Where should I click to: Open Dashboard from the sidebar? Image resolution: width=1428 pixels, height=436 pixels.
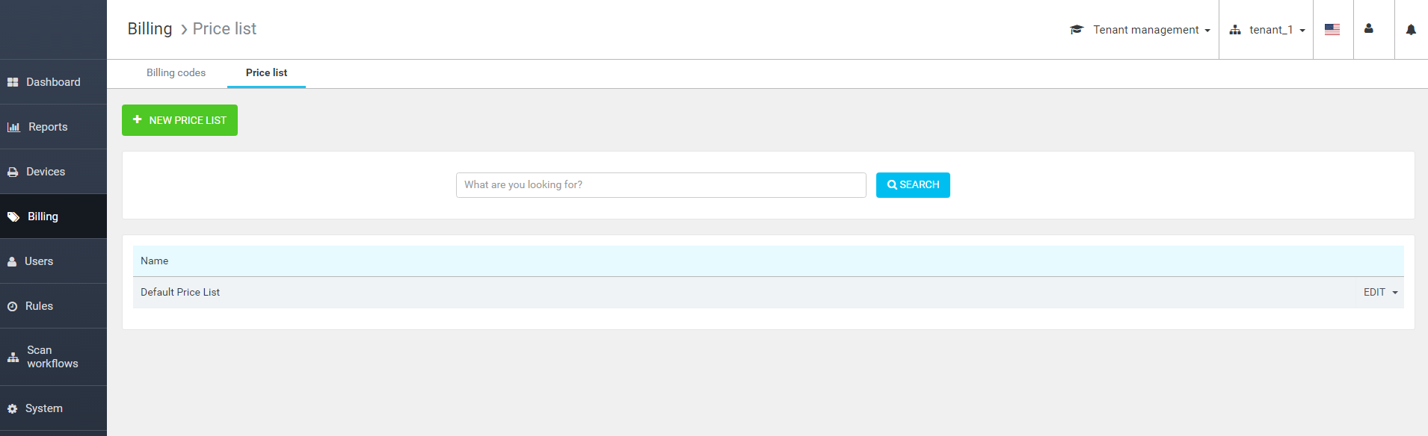[53, 82]
